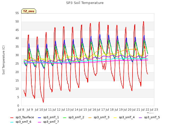
Task: Click the TZ_osu annotation label
Action: click(x=29, y=11)
